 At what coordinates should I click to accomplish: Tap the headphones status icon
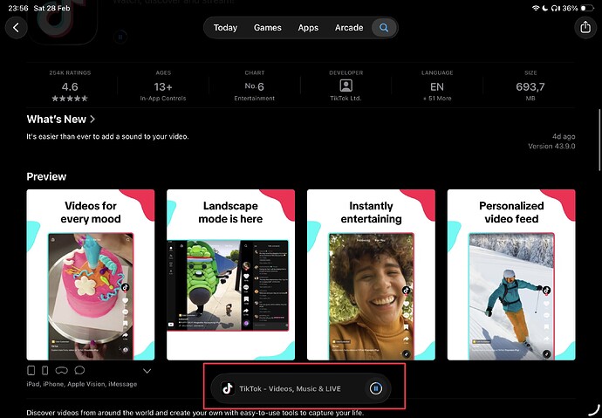555,8
